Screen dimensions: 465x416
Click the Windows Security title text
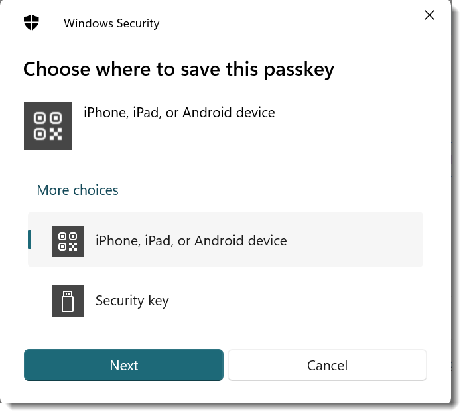click(x=111, y=23)
